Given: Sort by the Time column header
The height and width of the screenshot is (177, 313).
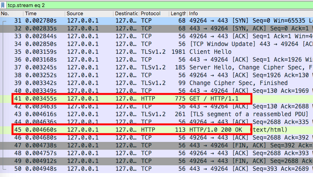Looking at the screenshot, I should point(44,14).
